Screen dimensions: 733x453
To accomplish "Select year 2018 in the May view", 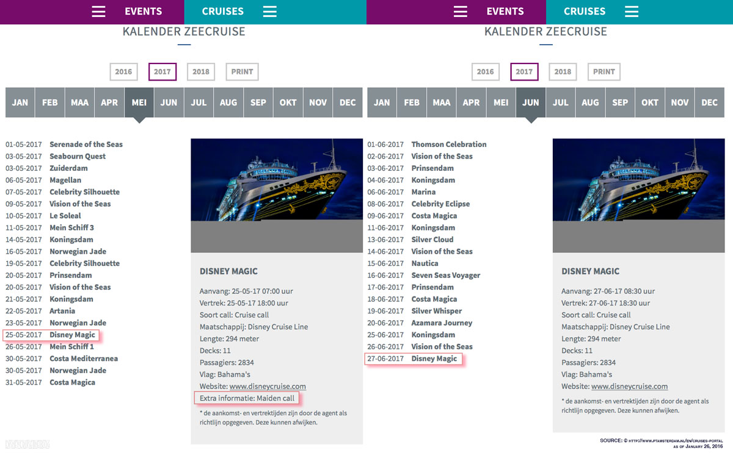I will point(201,72).
